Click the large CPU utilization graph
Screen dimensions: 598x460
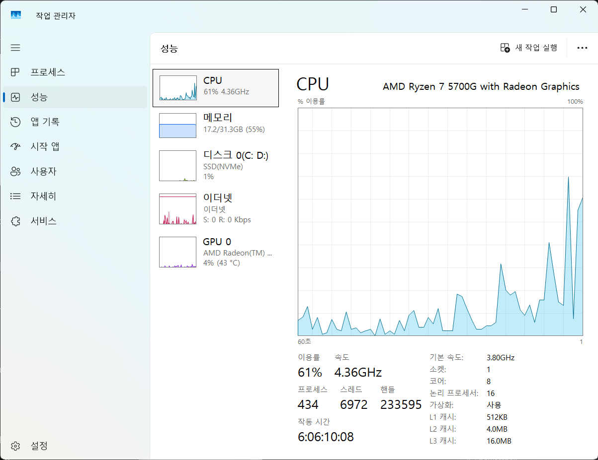tap(440, 221)
